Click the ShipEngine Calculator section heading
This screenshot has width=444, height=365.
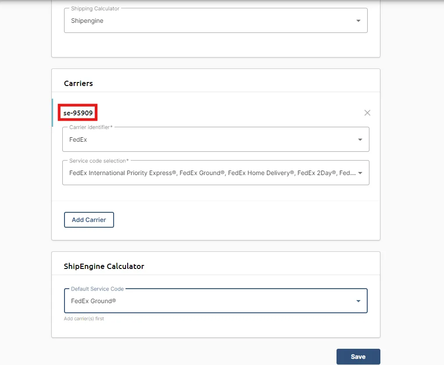tap(104, 266)
